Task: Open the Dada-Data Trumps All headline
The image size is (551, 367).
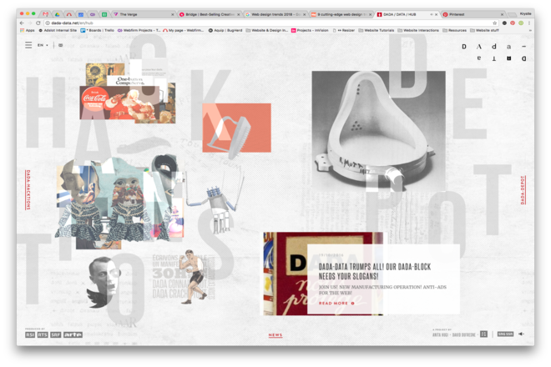Action: click(x=375, y=271)
